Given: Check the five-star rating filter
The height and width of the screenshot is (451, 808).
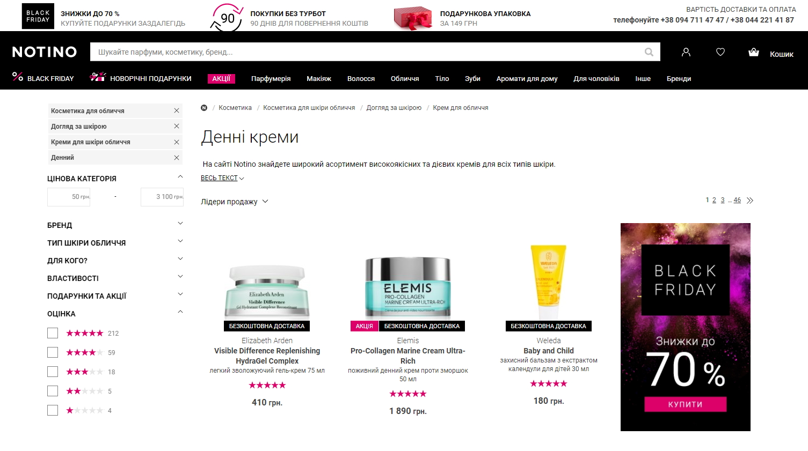Looking at the screenshot, I should [x=53, y=333].
